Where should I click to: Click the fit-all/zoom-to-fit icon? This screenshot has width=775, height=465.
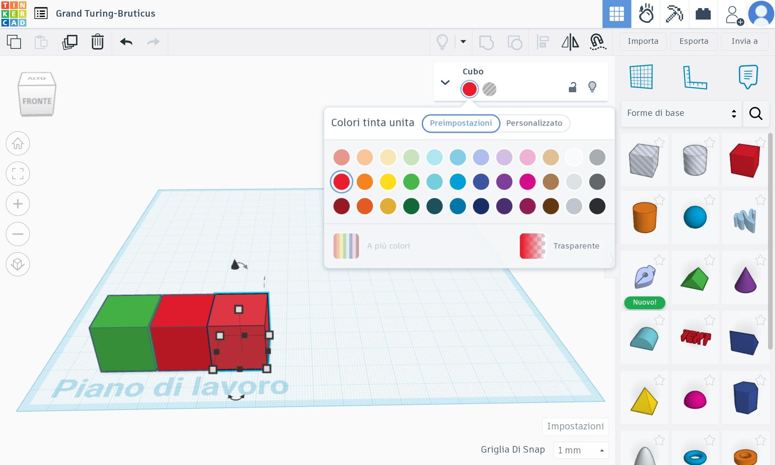click(x=18, y=173)
